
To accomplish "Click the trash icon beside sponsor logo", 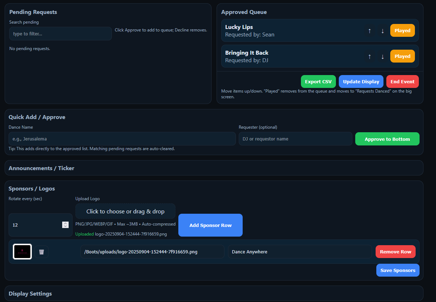I will click(x=41, y=252).
